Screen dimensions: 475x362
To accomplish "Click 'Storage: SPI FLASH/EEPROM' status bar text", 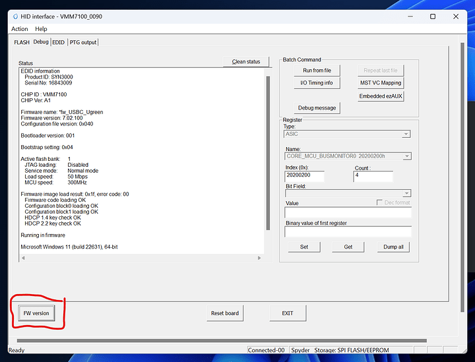I will (x=352, y=350).
